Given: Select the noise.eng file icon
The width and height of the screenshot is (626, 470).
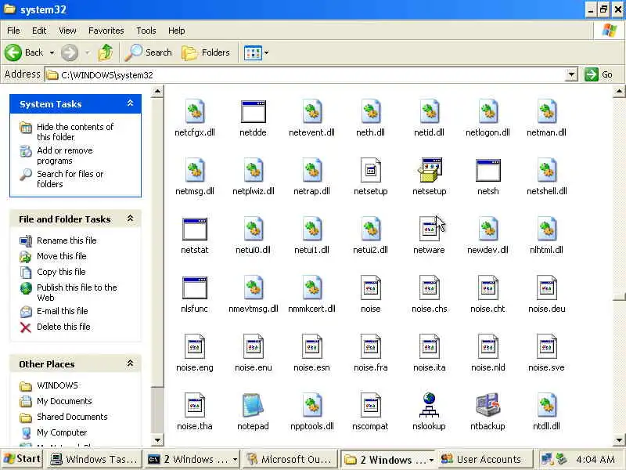Looking at the screenshot, I should click(x=195, y=346).
